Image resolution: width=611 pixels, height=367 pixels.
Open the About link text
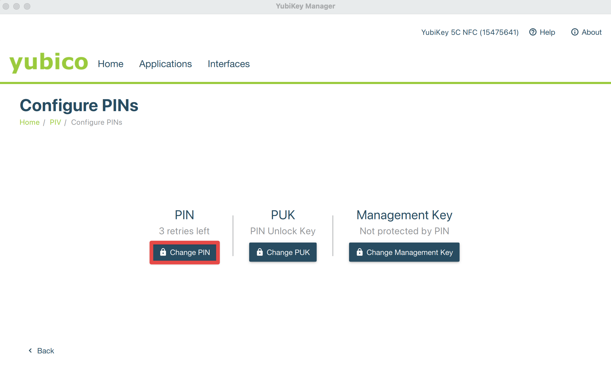(592, 32)
